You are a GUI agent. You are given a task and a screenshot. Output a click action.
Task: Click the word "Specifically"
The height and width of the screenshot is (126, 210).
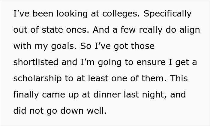point(167,14)
